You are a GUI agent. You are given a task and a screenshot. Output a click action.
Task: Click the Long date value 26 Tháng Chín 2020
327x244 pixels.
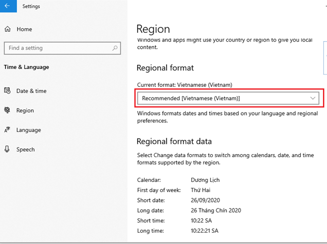pos(215,211)
